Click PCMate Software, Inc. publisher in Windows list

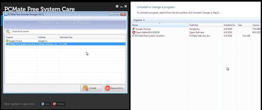pyautogui.click(x=200, y=36)
